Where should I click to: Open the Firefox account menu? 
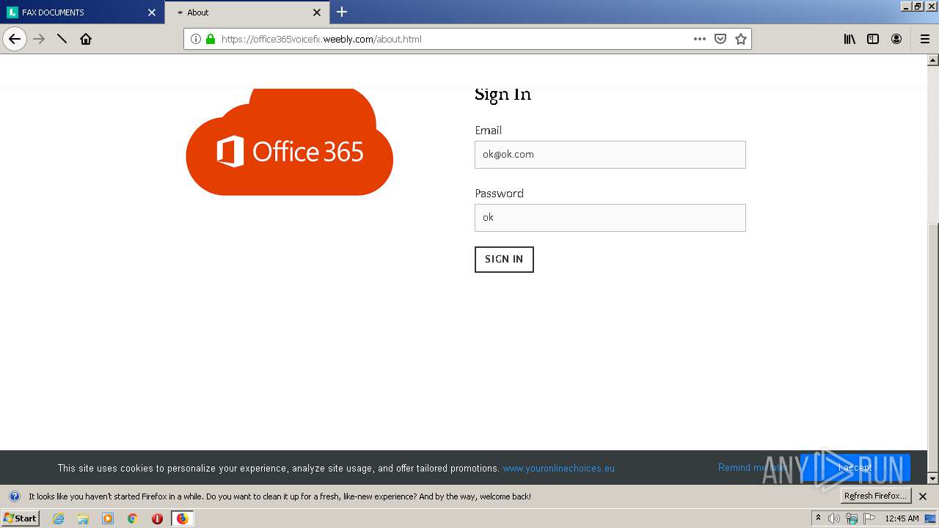click(896, 39)
